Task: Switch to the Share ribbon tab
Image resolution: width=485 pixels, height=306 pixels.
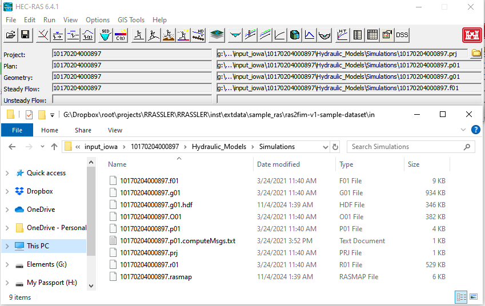Action: 83,130
